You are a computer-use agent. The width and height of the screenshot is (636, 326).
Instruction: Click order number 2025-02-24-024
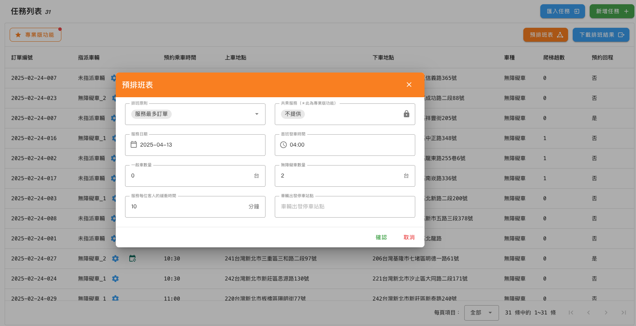coord(34,279)
